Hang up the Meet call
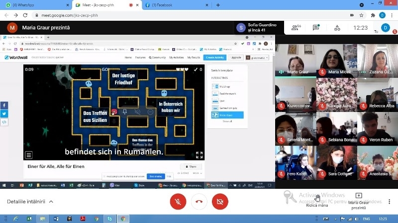The image size is (398, 223). click(199, 202)
